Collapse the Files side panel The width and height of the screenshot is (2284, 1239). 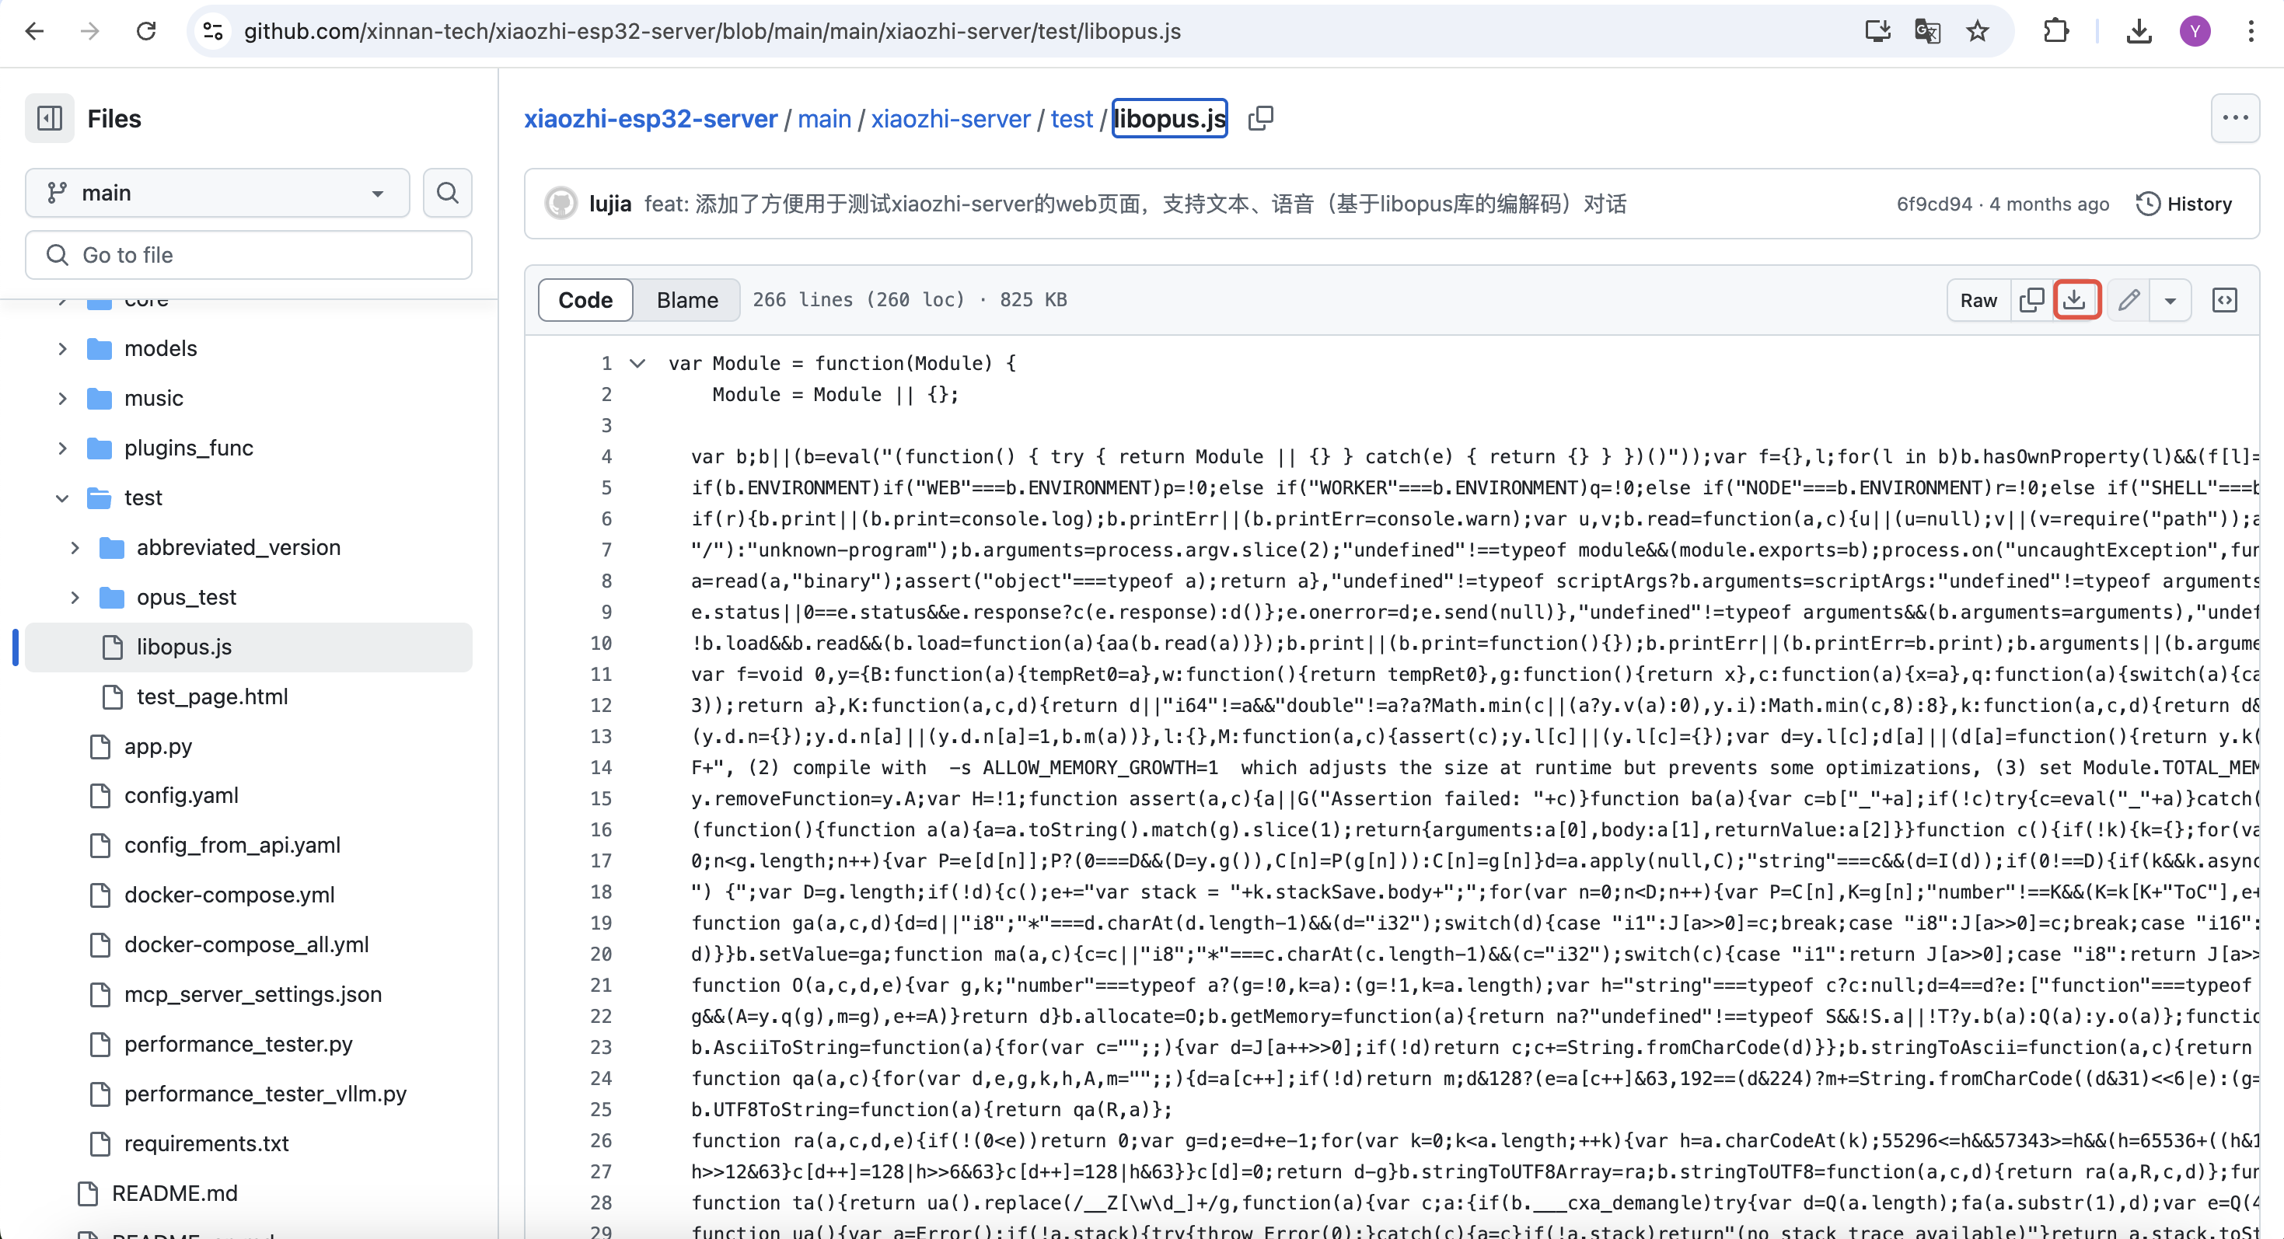[x=49, y=119]
